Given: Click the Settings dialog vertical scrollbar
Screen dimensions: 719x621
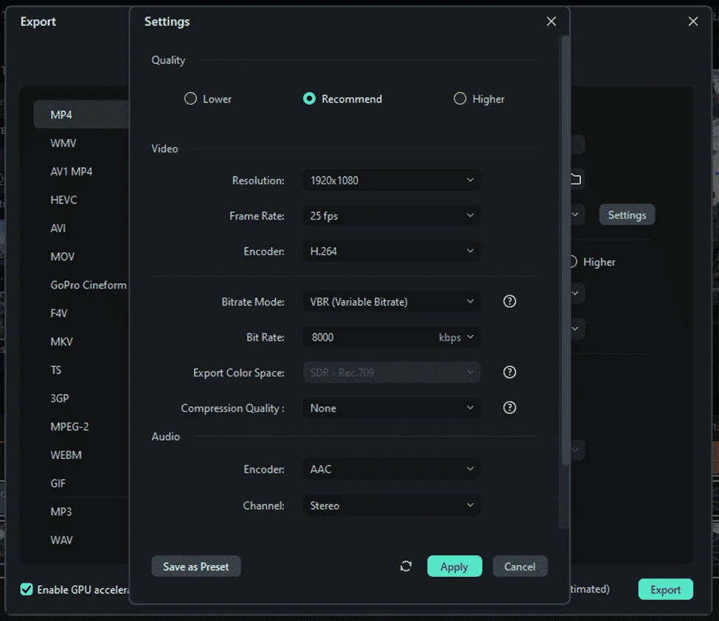Looking at the screenshot, I should coord(566,251).
